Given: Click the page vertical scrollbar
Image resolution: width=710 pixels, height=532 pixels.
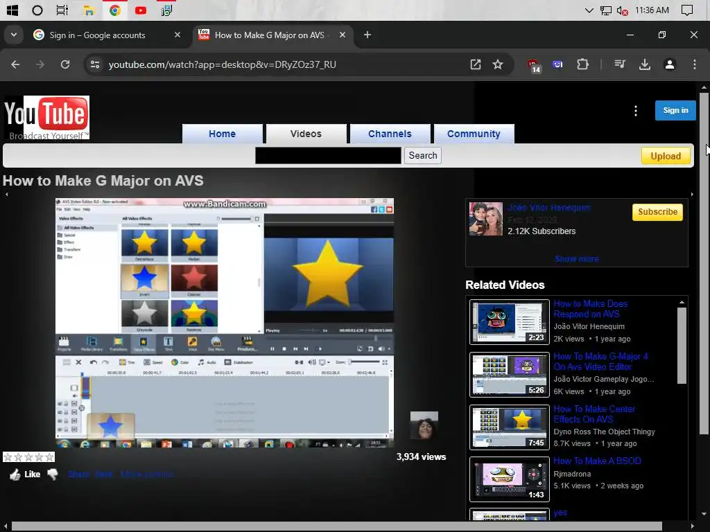Looking at the screenshot, I should coord(704,264).
